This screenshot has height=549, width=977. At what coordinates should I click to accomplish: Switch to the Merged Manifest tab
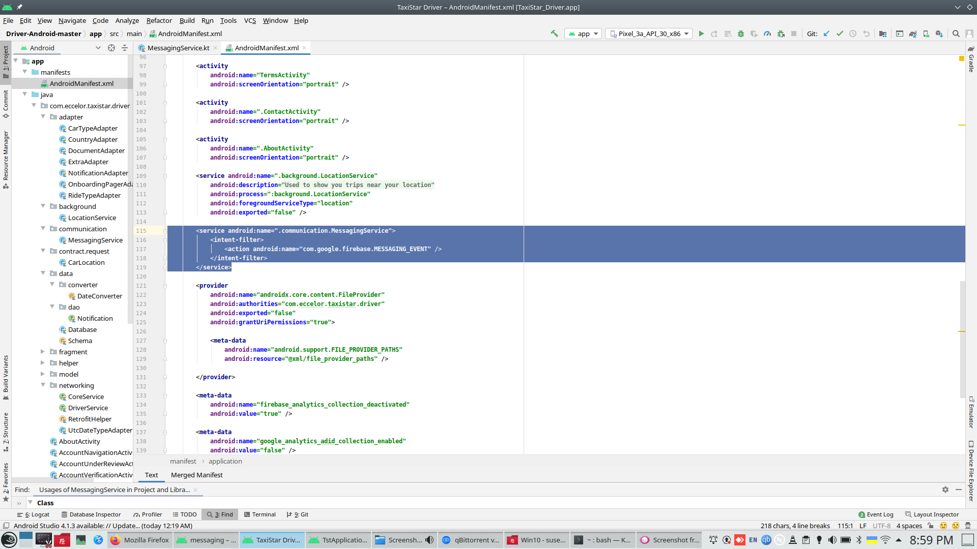click(x=196, y=475)
